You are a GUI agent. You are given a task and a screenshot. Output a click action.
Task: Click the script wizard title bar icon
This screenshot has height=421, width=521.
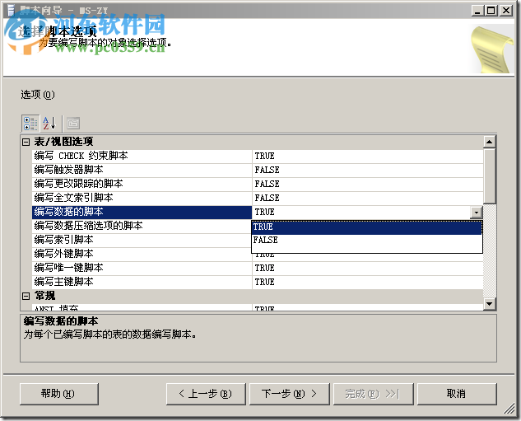click(11, 10)
